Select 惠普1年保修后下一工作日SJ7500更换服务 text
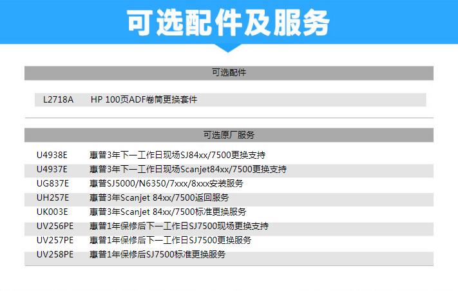Image resolution: width=458 pixels, height=291 pixels. (x=170, y=241)
